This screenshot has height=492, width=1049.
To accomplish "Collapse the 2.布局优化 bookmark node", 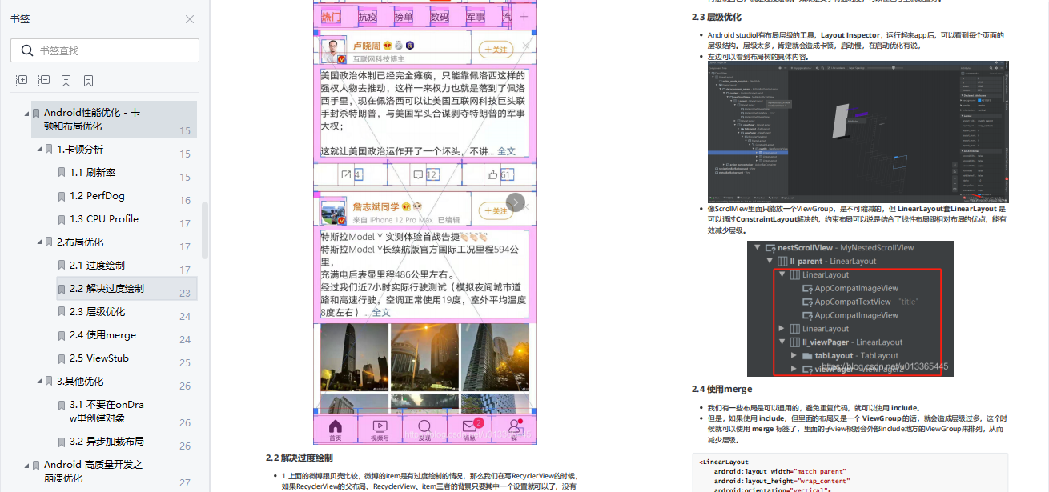I will [x=39, y=242].
